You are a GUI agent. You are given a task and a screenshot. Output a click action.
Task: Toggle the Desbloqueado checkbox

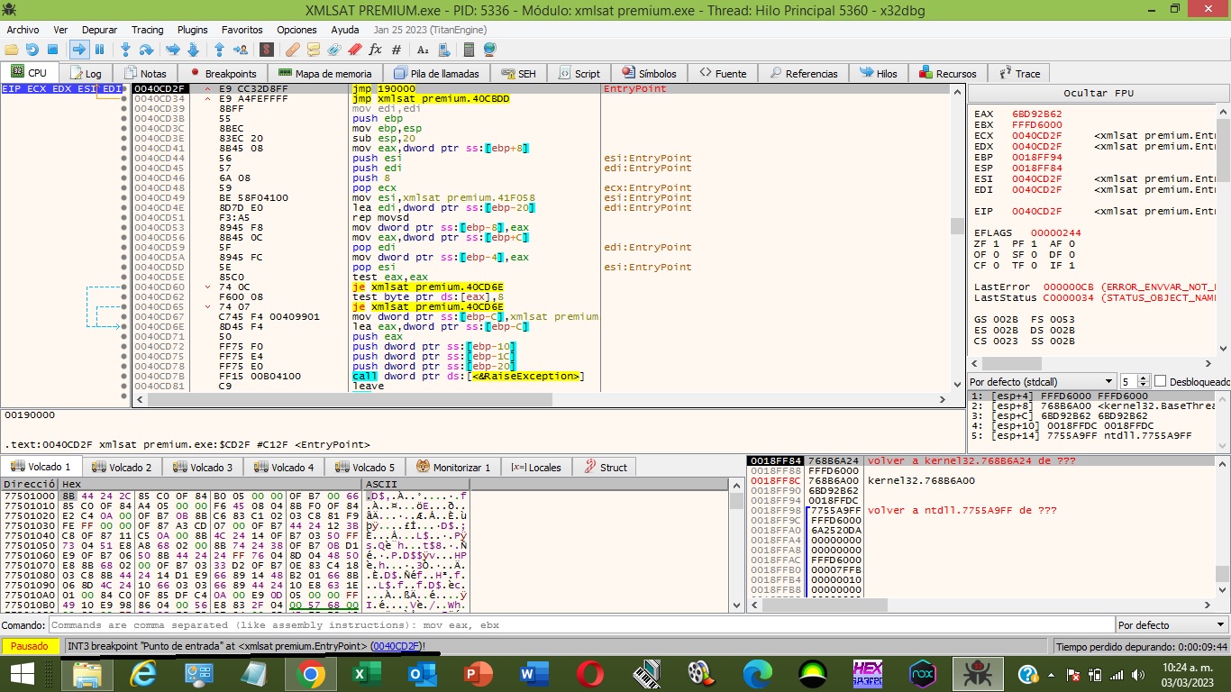point(1161,381)
